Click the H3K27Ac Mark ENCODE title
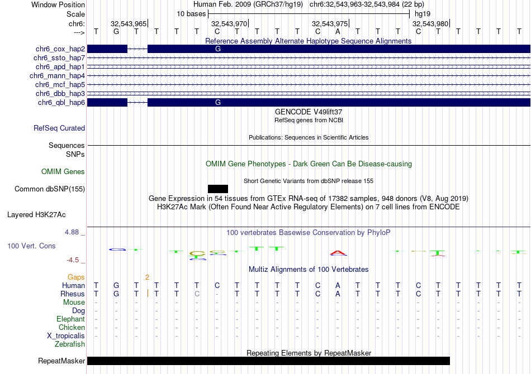The height and width of the screenshot is (374, 531). coord(308,207)
